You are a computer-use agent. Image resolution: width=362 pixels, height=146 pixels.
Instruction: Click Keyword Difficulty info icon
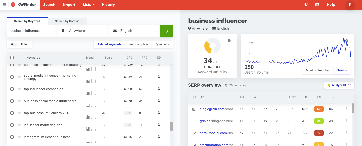click(229, 41)
